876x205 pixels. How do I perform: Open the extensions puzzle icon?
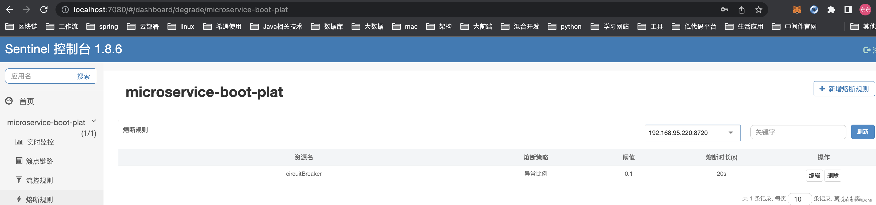click(831, 10)
